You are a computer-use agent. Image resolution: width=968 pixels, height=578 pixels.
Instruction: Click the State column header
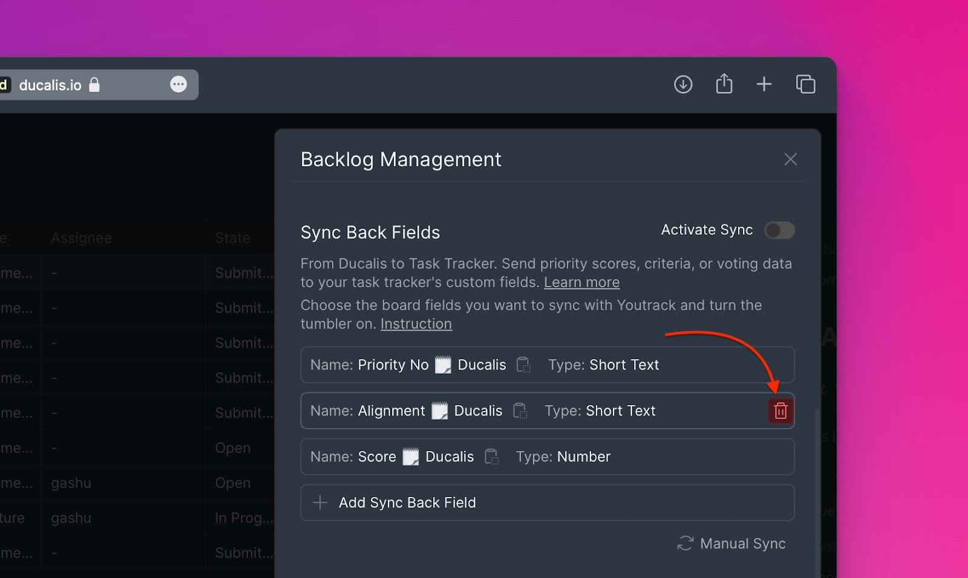coord(233,238)
